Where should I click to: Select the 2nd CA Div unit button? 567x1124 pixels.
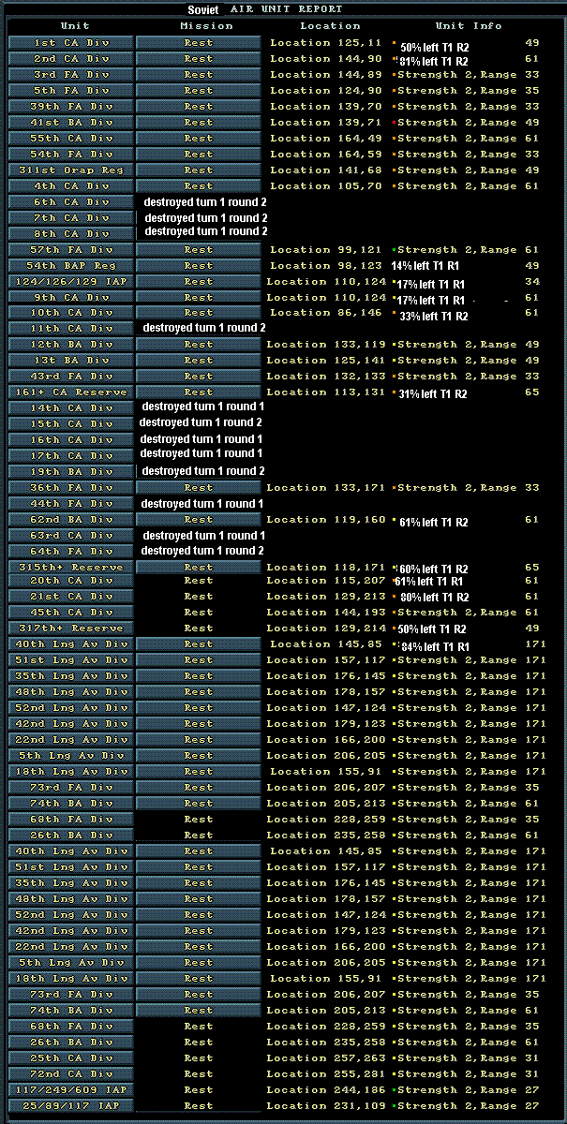point(71,59)
